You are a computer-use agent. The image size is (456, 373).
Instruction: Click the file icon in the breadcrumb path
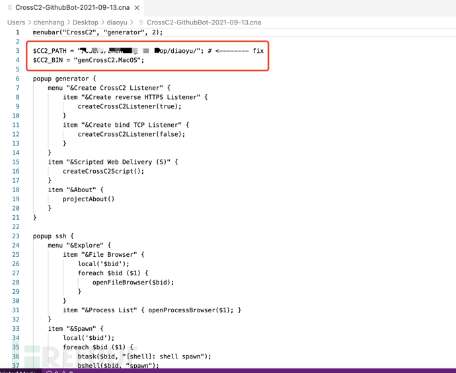point(141,22)
